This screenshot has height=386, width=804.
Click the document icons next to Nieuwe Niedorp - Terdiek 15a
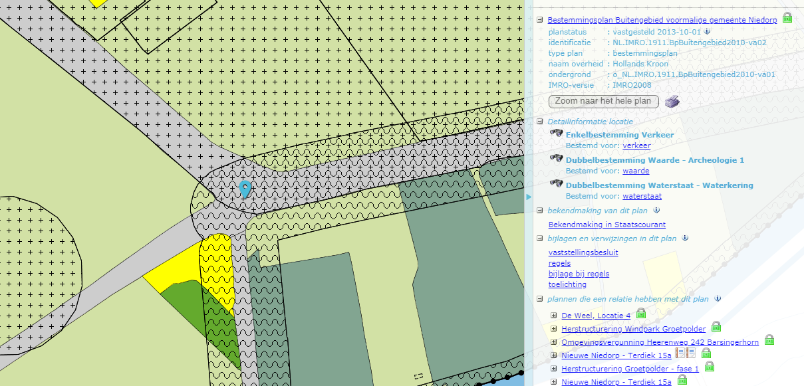tap(685, 353)
